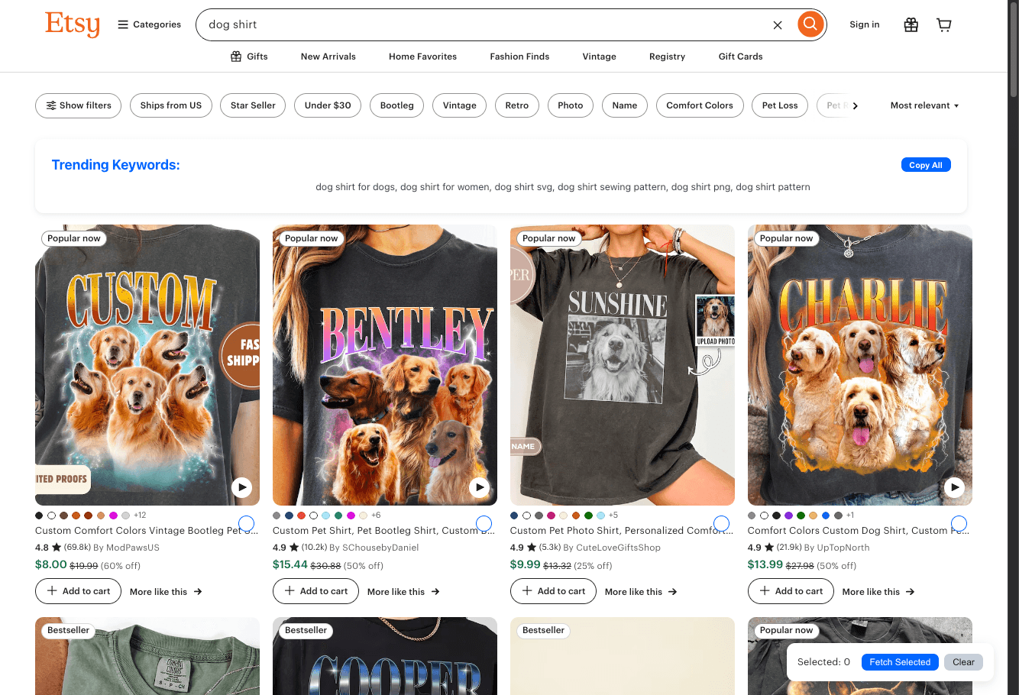Viewport: 1019px width, 695px height.
Task: Play the video on the Bentley shirt listing
Action: pos(480,486)
